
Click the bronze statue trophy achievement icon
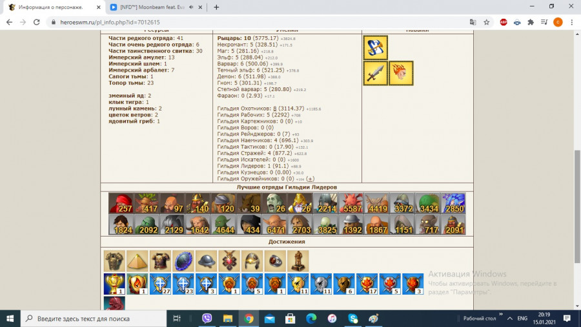[x=298, y=261]
